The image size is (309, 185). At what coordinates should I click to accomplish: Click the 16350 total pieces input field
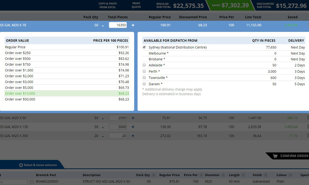[x=118, y=25]
